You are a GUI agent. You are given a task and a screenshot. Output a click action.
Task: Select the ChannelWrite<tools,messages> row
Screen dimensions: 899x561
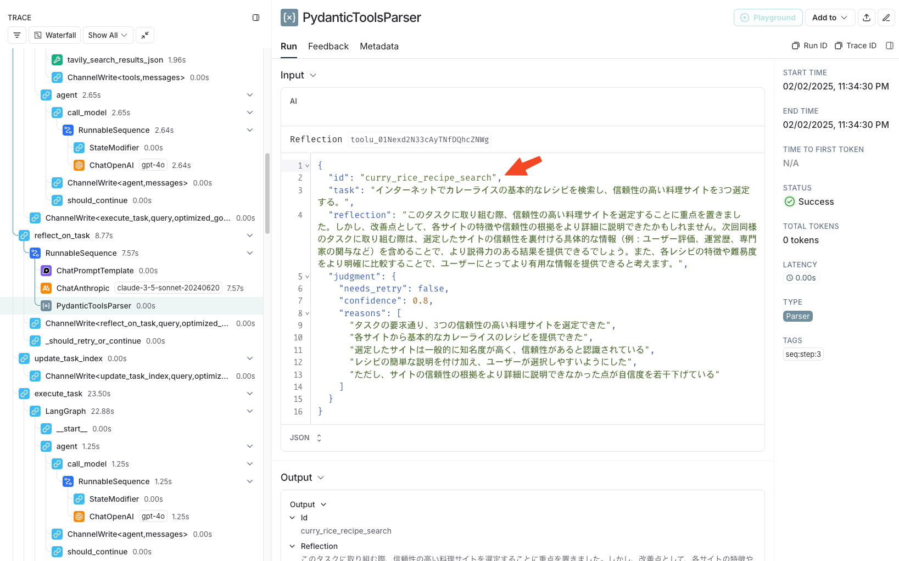point(132,77)
